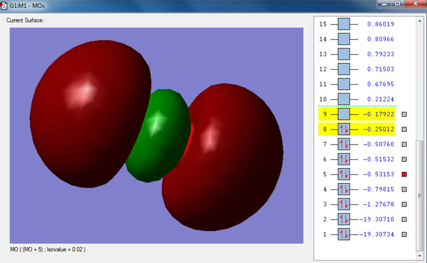The height and width of the screenshot is (263, 427).
Task: Click the electron-pair box of HOMO orbital 8
Action: (x=344, y=129)
